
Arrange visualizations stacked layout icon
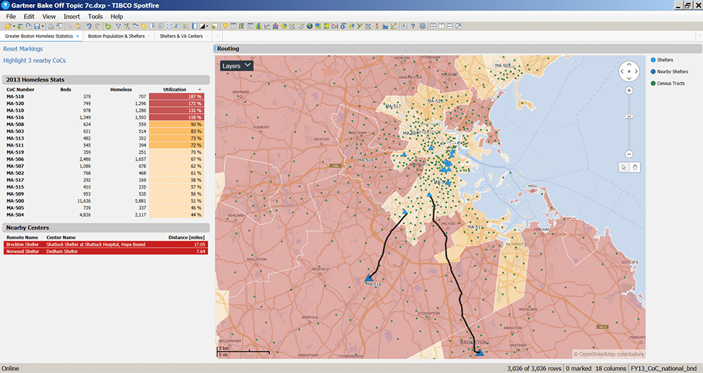click(450, 27)
